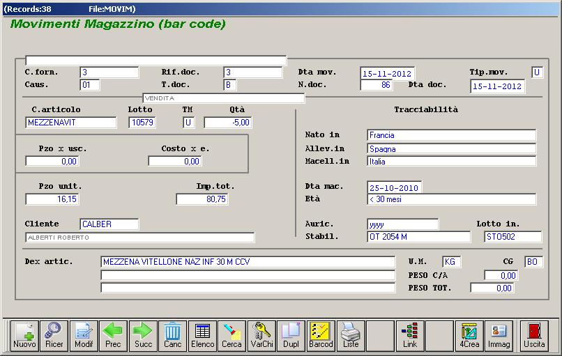
Task: Select the Pzo unit. field 16,15
Action: coord(52,199)
